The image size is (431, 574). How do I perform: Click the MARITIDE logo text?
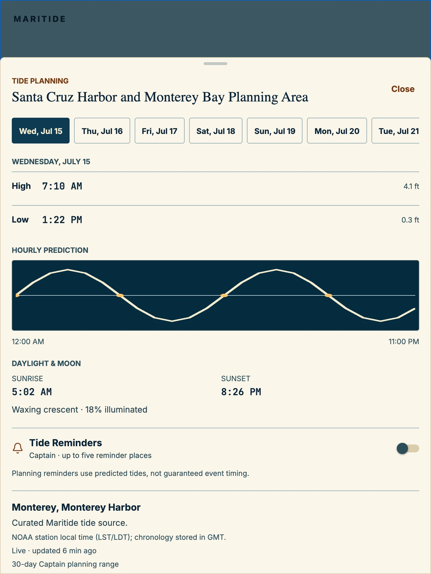40,19
